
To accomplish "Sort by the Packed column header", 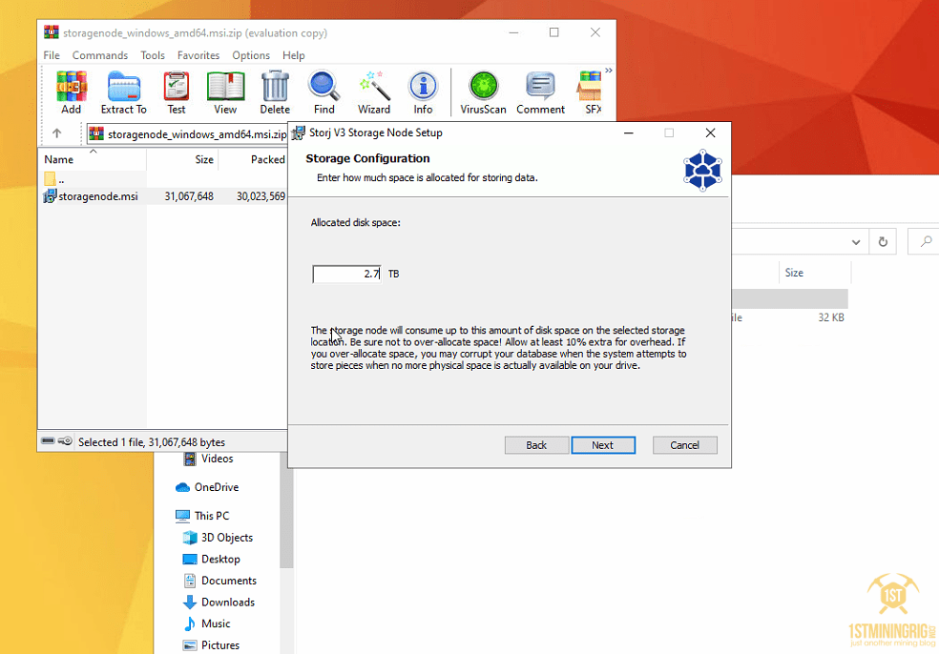I will [253, 159].
